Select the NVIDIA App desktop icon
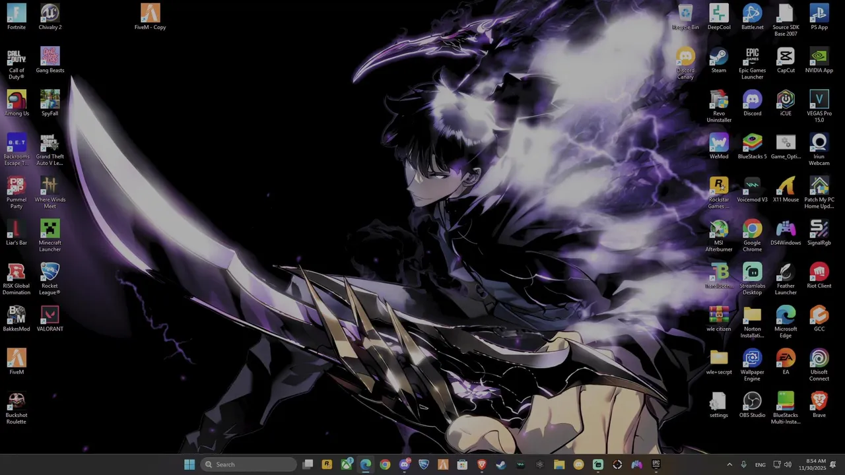Screen dimensions: 845x475 [x=819, y=60]
